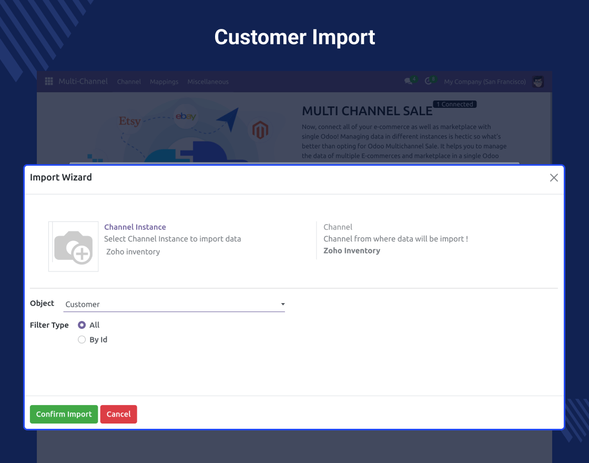Image resolution: width=589 pixels, height=463 pixels.
Task: Click the Etsy logo
Action: pyautogui.click(x=129, y=121)
